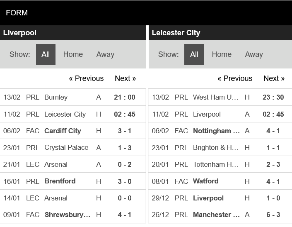
Task: Switch Leicester City form to Home matches
Action: click(222, 54)
